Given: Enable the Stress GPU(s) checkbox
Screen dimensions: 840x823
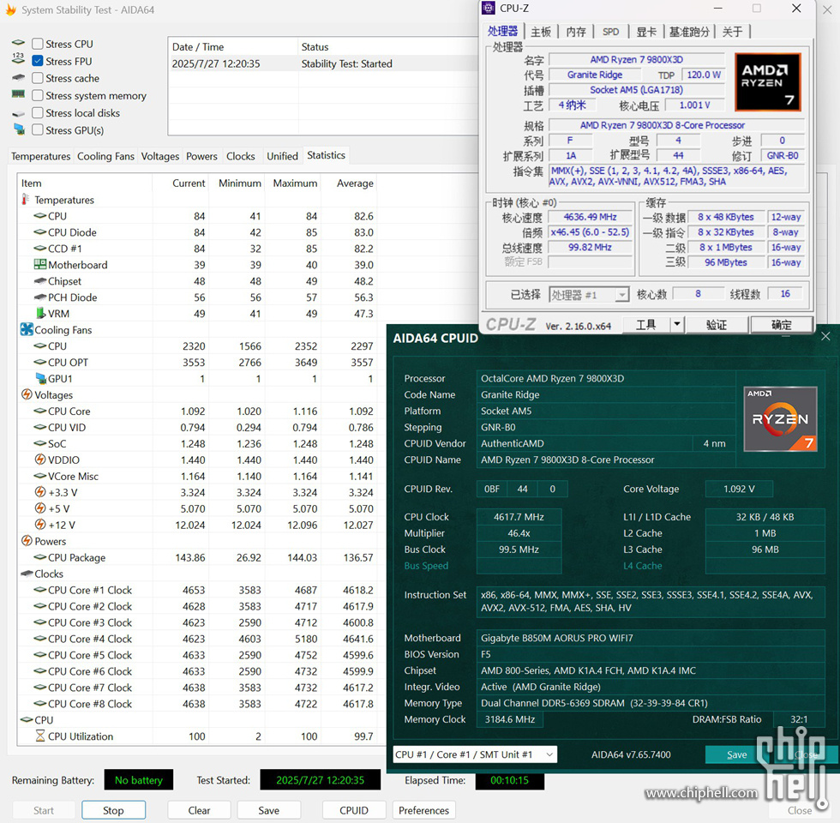Looking at the screenshot, I should [38, 130].
